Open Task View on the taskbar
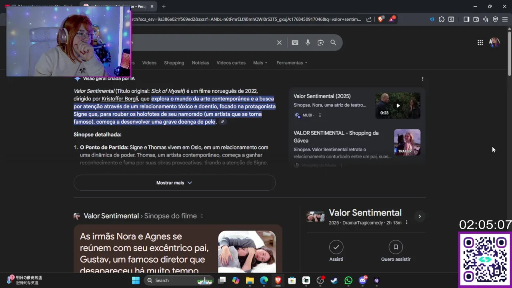 click(222, 280)
